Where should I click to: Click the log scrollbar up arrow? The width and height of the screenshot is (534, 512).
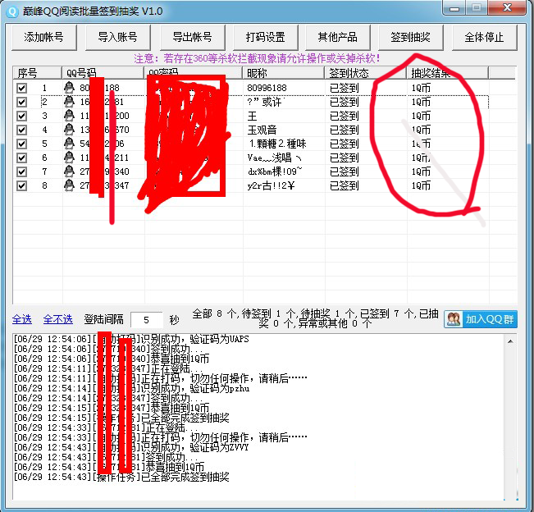[x=510, y=341]
